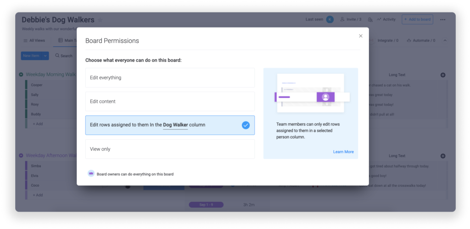Image resolution: width=470 pixels, height=229 pixels.
Task: Click the Learn More link
Action: 343,152
